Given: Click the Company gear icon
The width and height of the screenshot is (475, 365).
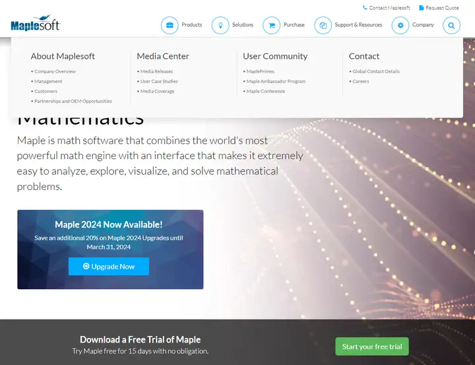Looking at the screenshot, I should [400, 25].
